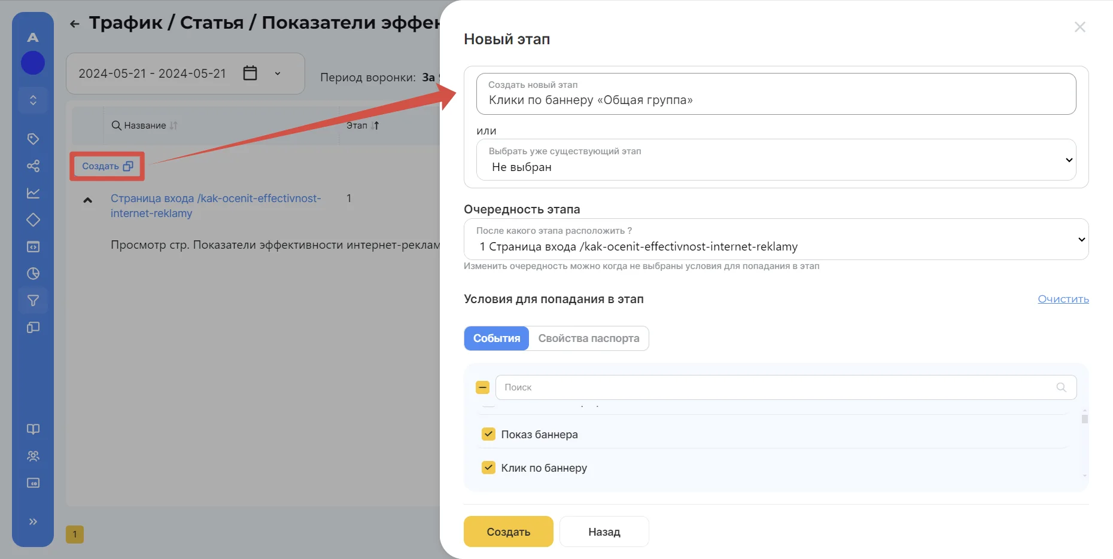Switch to the События tab
Screen dimensions: 1113x559
coord(497,338)
